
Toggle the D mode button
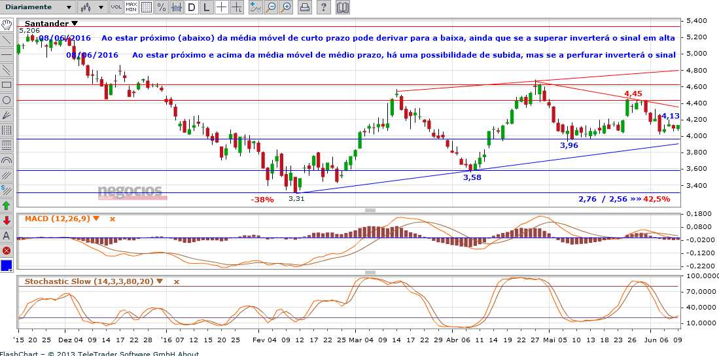click(192, 7)
